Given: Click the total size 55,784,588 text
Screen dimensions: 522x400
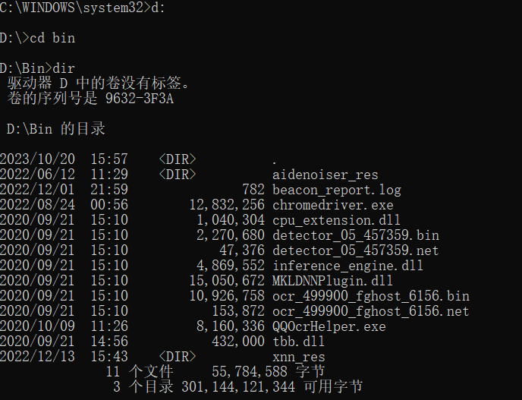Looking at the screenshot, I should [250, 372].
